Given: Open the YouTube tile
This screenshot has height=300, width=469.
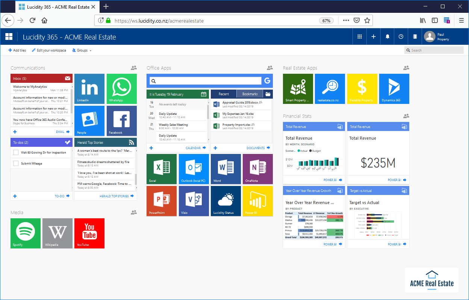Looking at the screenshot, I should (89, 233).
